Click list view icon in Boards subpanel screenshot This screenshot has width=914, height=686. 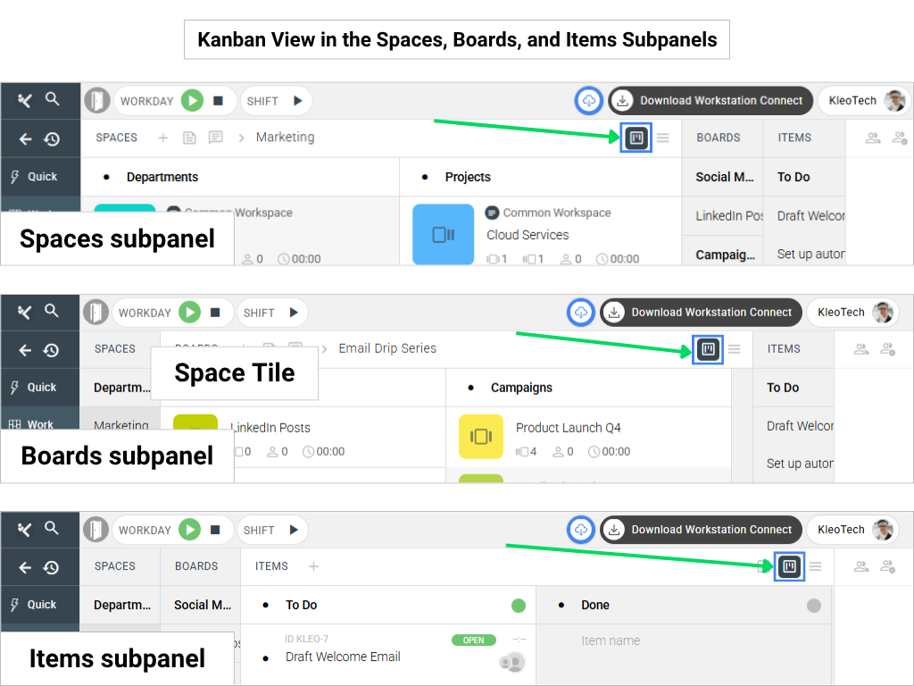tap(734, 349)
